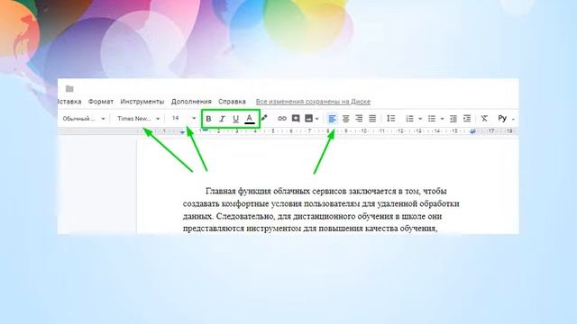Screen dimensions: 577x324
Task: Toggle underline formatting
Action: [x=235, y=119]
